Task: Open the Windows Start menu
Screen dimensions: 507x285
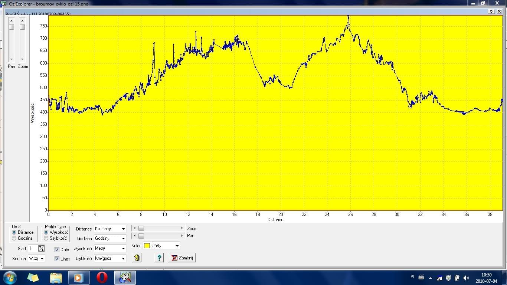Action: [x=10, y=278]
